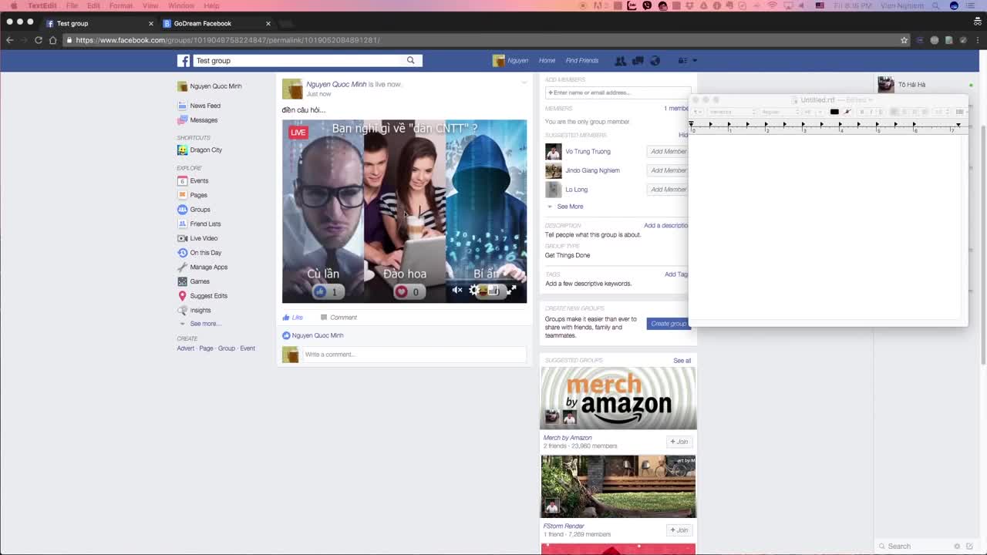987x555 pixels.
Task: Open the TextEdit black text color swatch
Action: click(x=834, y=112)
